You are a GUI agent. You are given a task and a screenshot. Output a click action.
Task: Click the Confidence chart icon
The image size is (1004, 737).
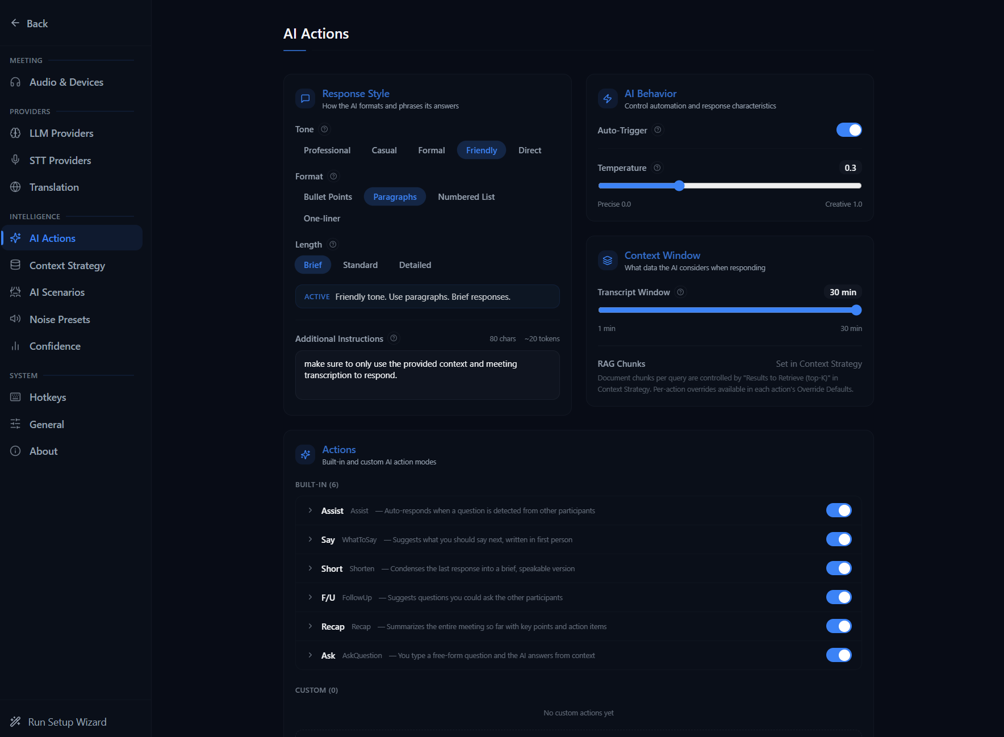point(15,346)
